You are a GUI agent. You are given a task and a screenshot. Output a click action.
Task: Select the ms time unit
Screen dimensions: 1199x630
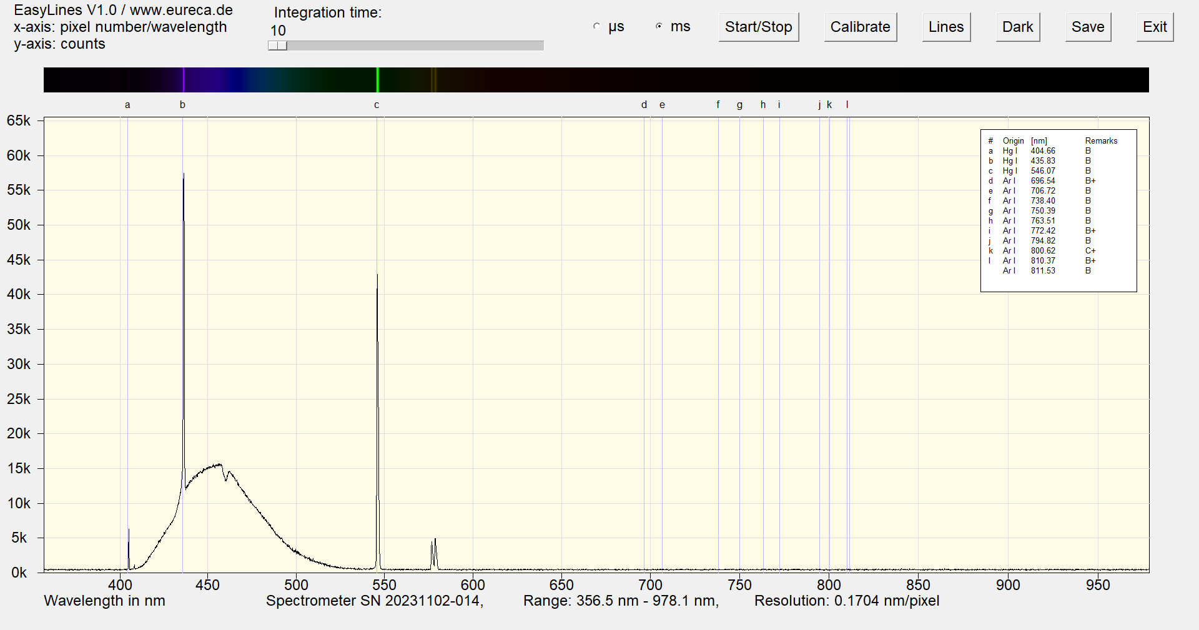click(659, 26)
